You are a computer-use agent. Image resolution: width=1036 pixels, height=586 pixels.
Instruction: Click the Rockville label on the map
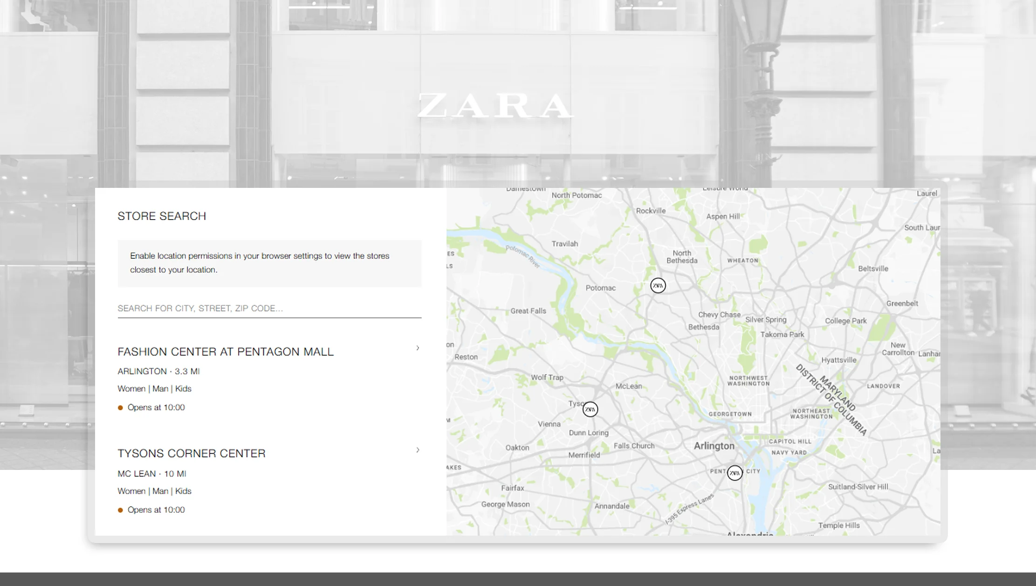[x=651, y=211]
